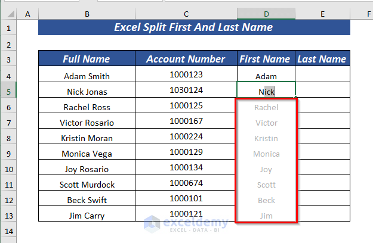Click the 'Last Name' header cell
373x243 pixels.
[322, 58]
